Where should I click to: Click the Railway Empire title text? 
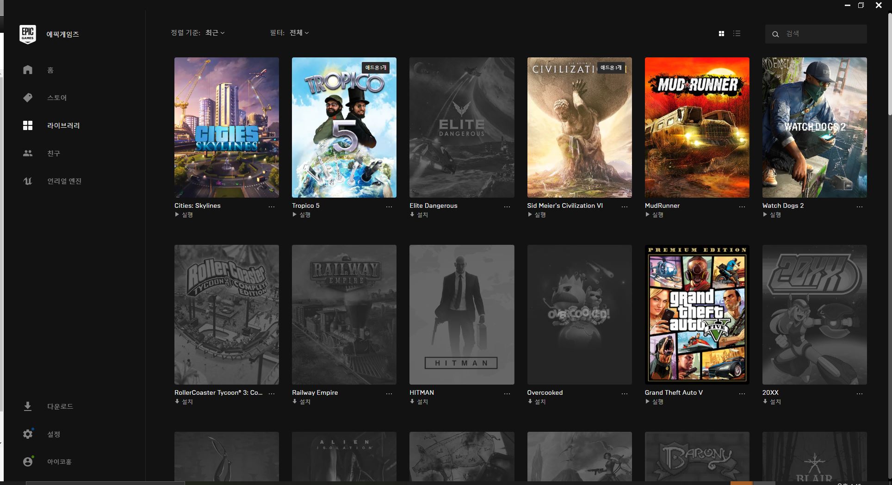(x=315, y=392)
